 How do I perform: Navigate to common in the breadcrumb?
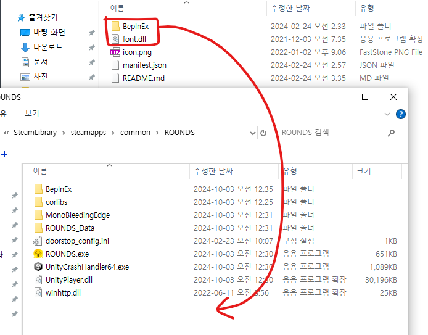135,133
